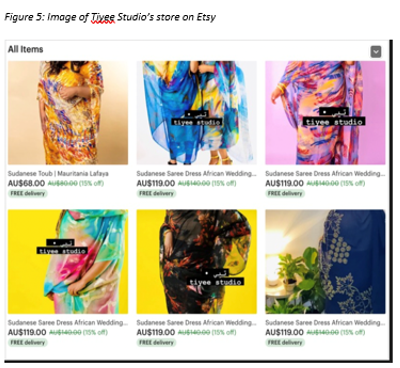
Task: Open the navy embroidered saree with plants image
Action: click(325, 262)
